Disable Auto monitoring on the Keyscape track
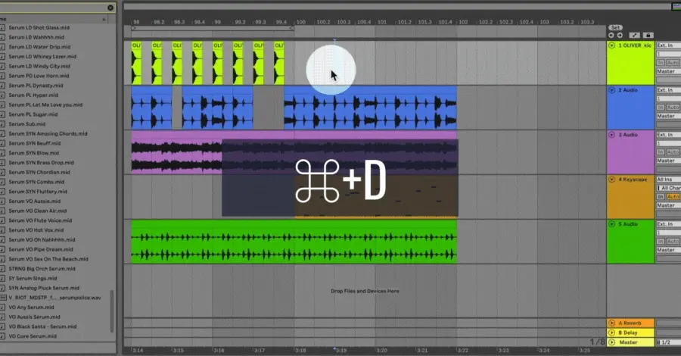The height and width of the screenshot is (356, 681). tap(673, 196)
